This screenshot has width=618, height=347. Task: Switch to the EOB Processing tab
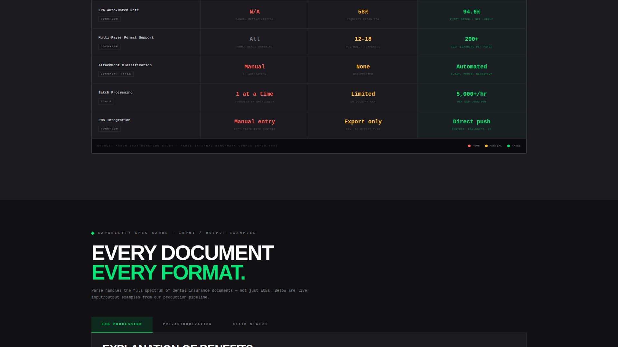(122, 324)
